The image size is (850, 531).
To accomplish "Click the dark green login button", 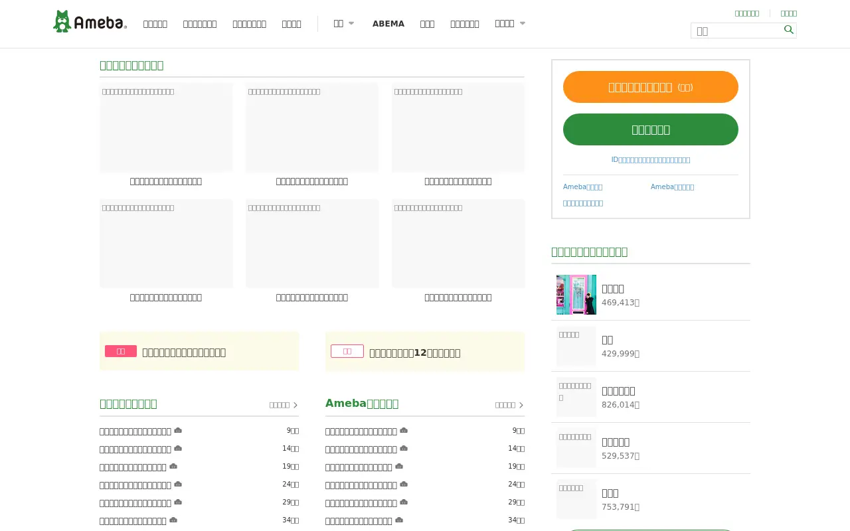I will (x=651, y=129).
